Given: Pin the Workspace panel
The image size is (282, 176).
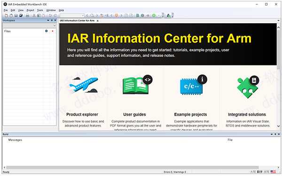Looking at the screenshot, I should pos(52,20).
